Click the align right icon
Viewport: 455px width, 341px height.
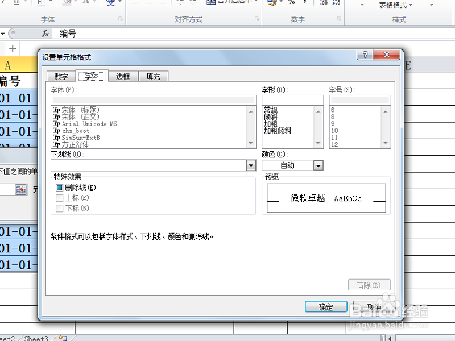(x=163, y=2)
